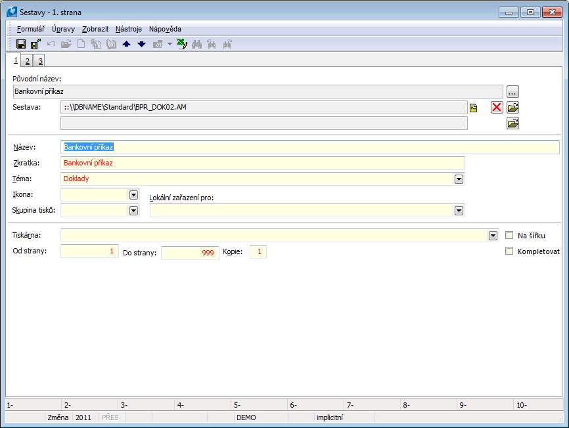
Task: Click the grey link documents toolbar icon
Action: (x=158, y=44)
